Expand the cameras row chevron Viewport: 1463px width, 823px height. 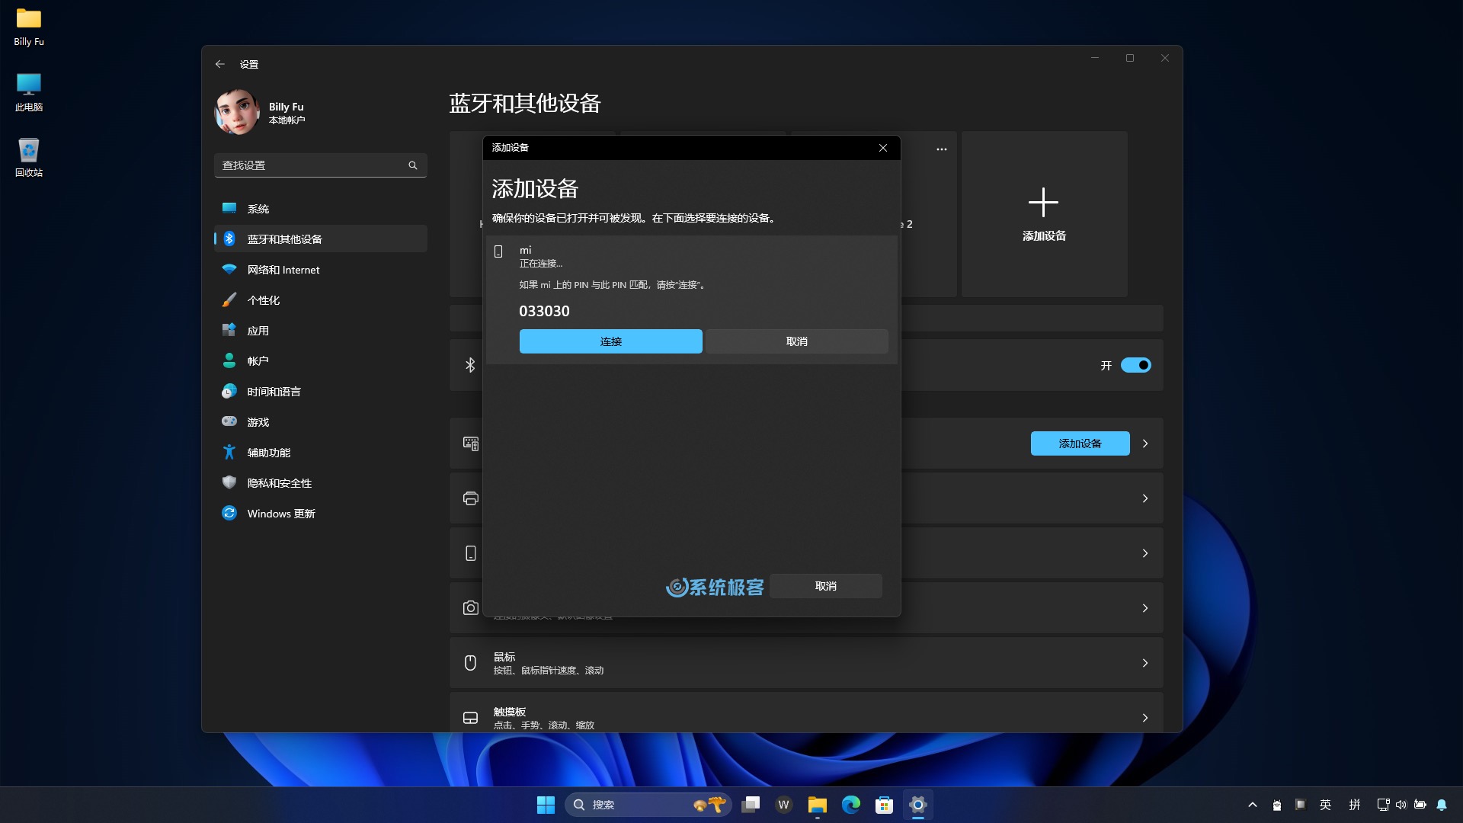1144,608
